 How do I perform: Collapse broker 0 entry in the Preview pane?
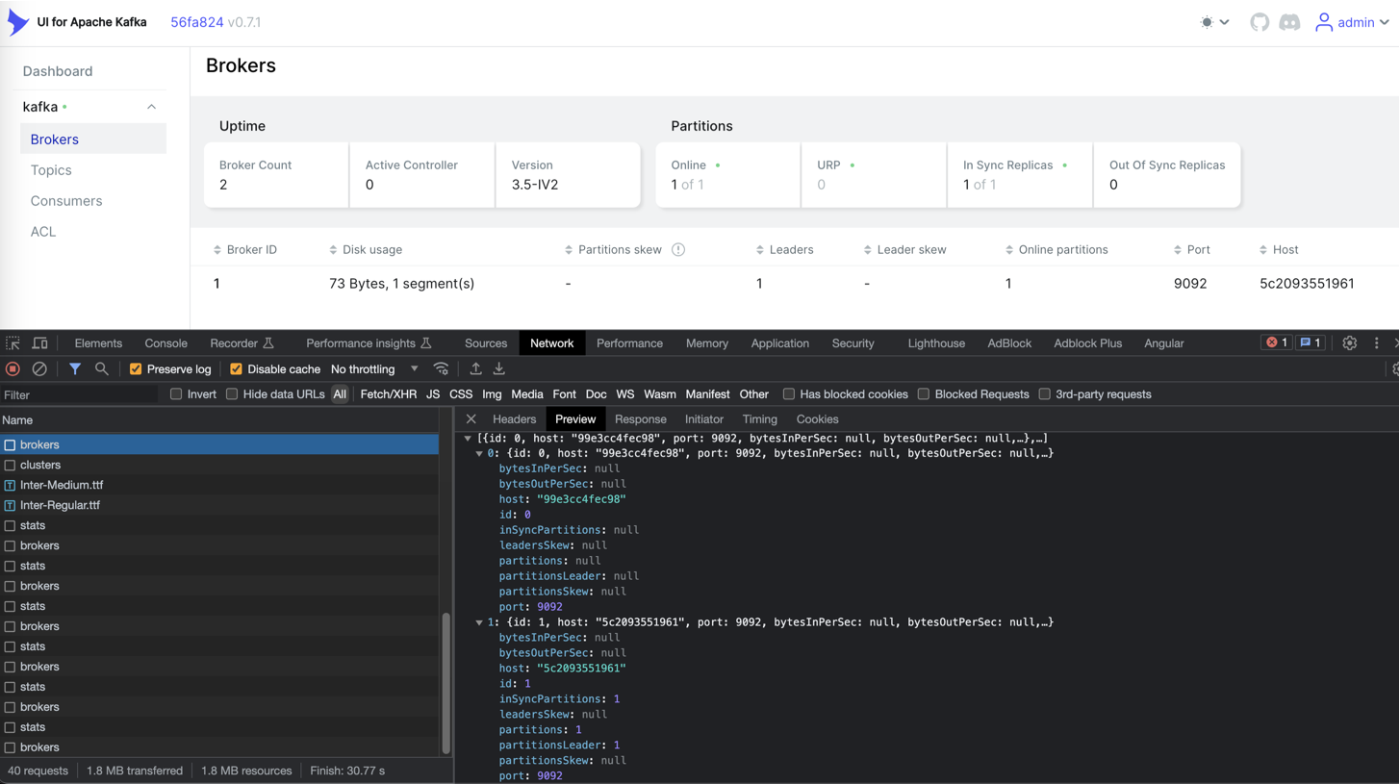(478, 452)
